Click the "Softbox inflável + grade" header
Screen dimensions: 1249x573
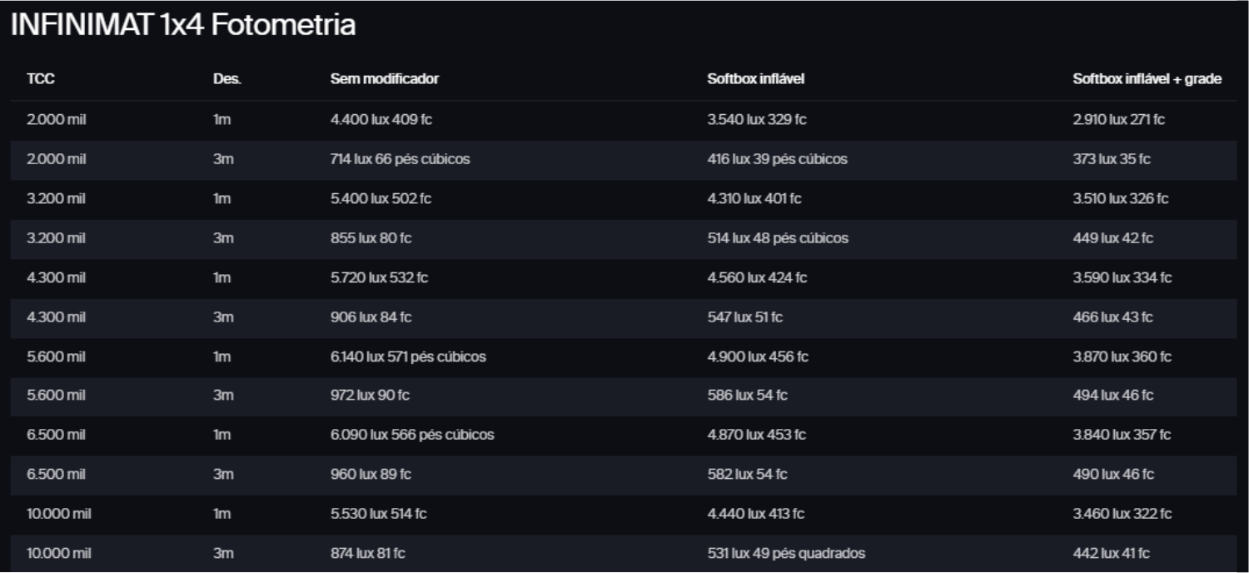pyautogui.click(x=1147, y=79)
